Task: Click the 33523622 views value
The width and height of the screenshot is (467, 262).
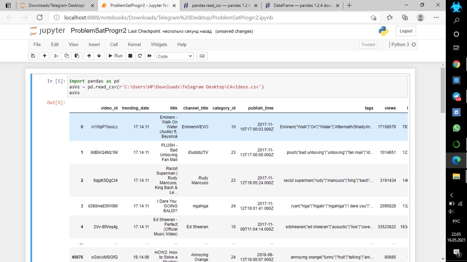Action: pyautogui.click(x=387, y=227)
